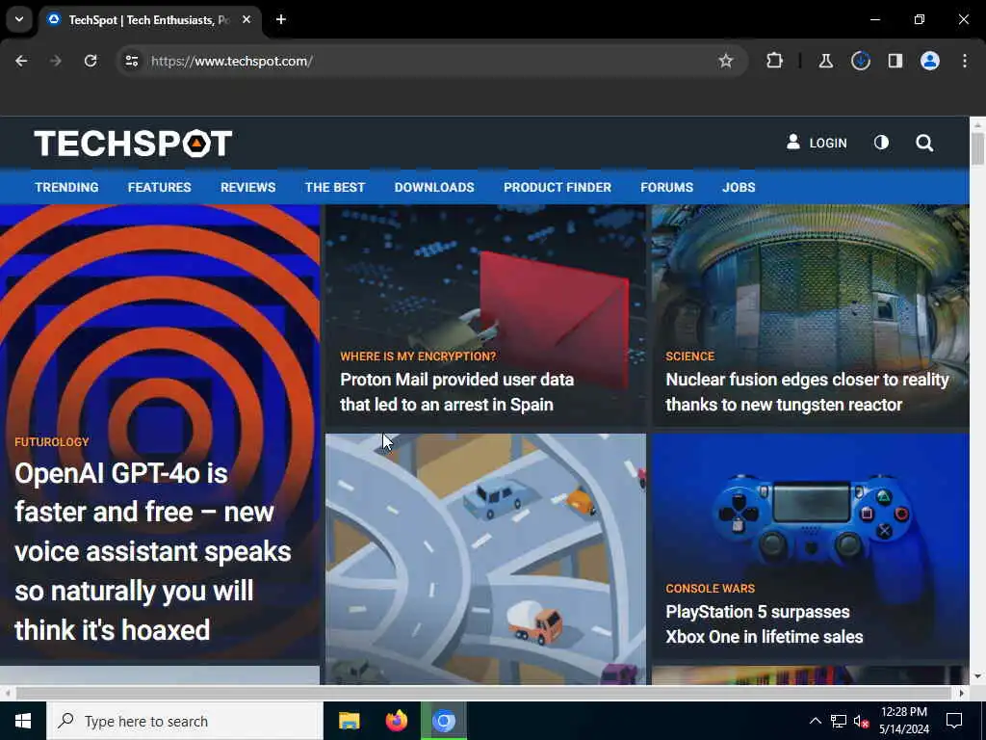Open a new browser tab
The height and width of the screenshot is (740, 986).
point(281,19)
